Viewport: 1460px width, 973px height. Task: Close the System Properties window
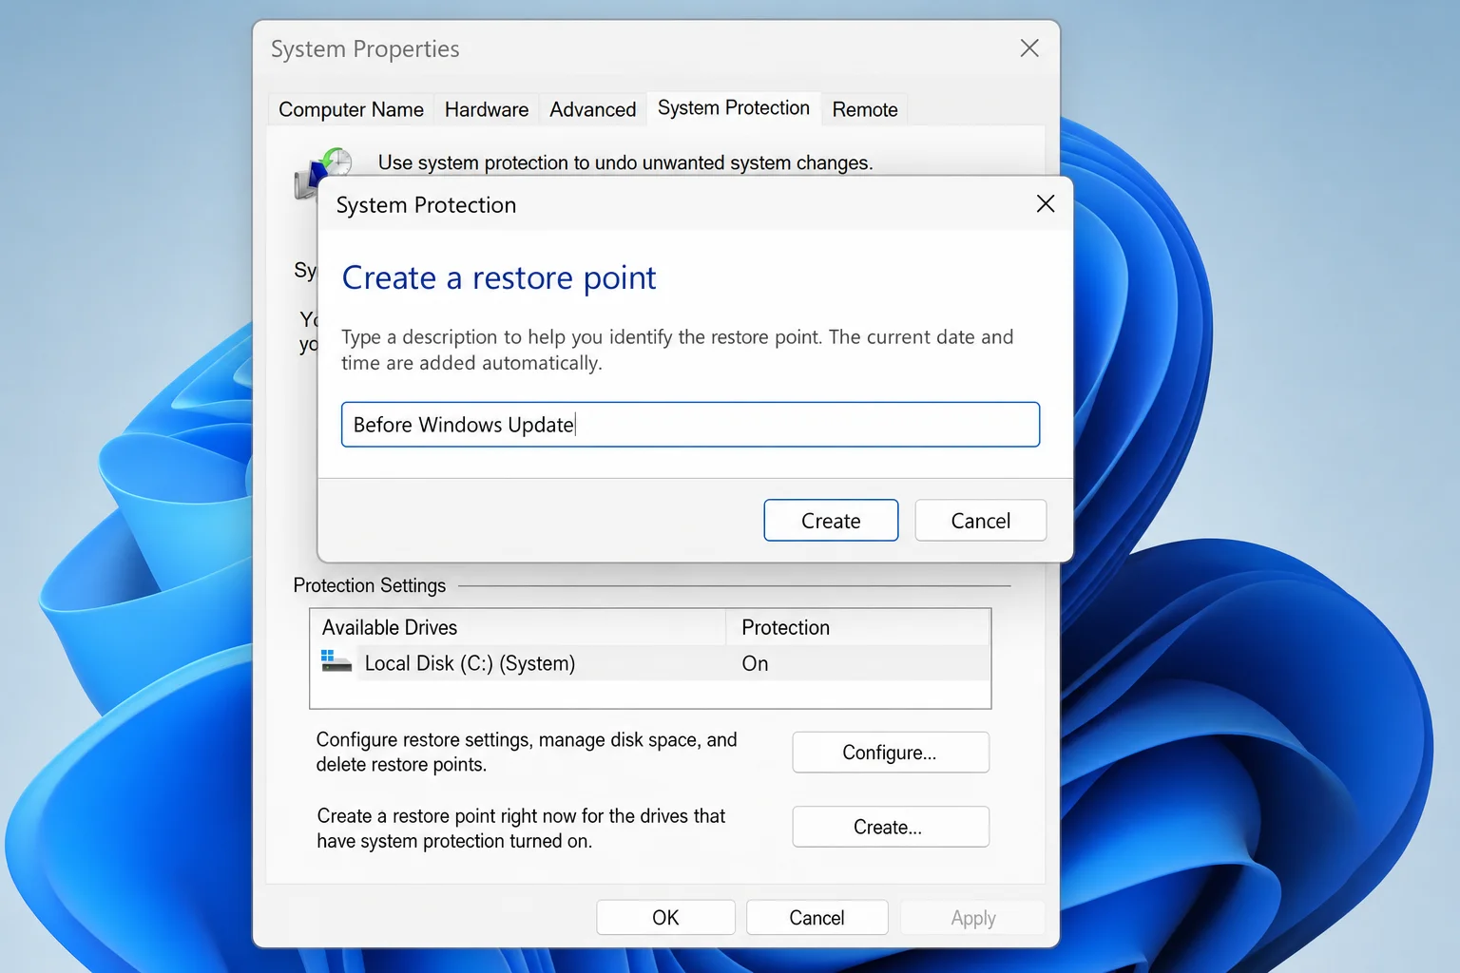coord(1029,48)
